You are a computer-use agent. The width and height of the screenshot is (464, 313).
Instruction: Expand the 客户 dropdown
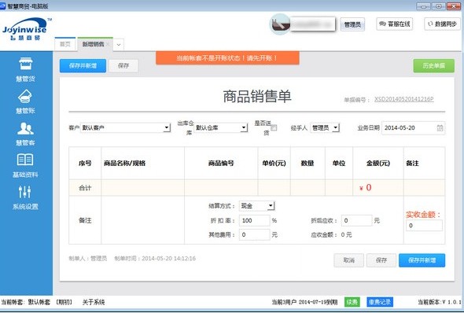(x=167, y=128)
